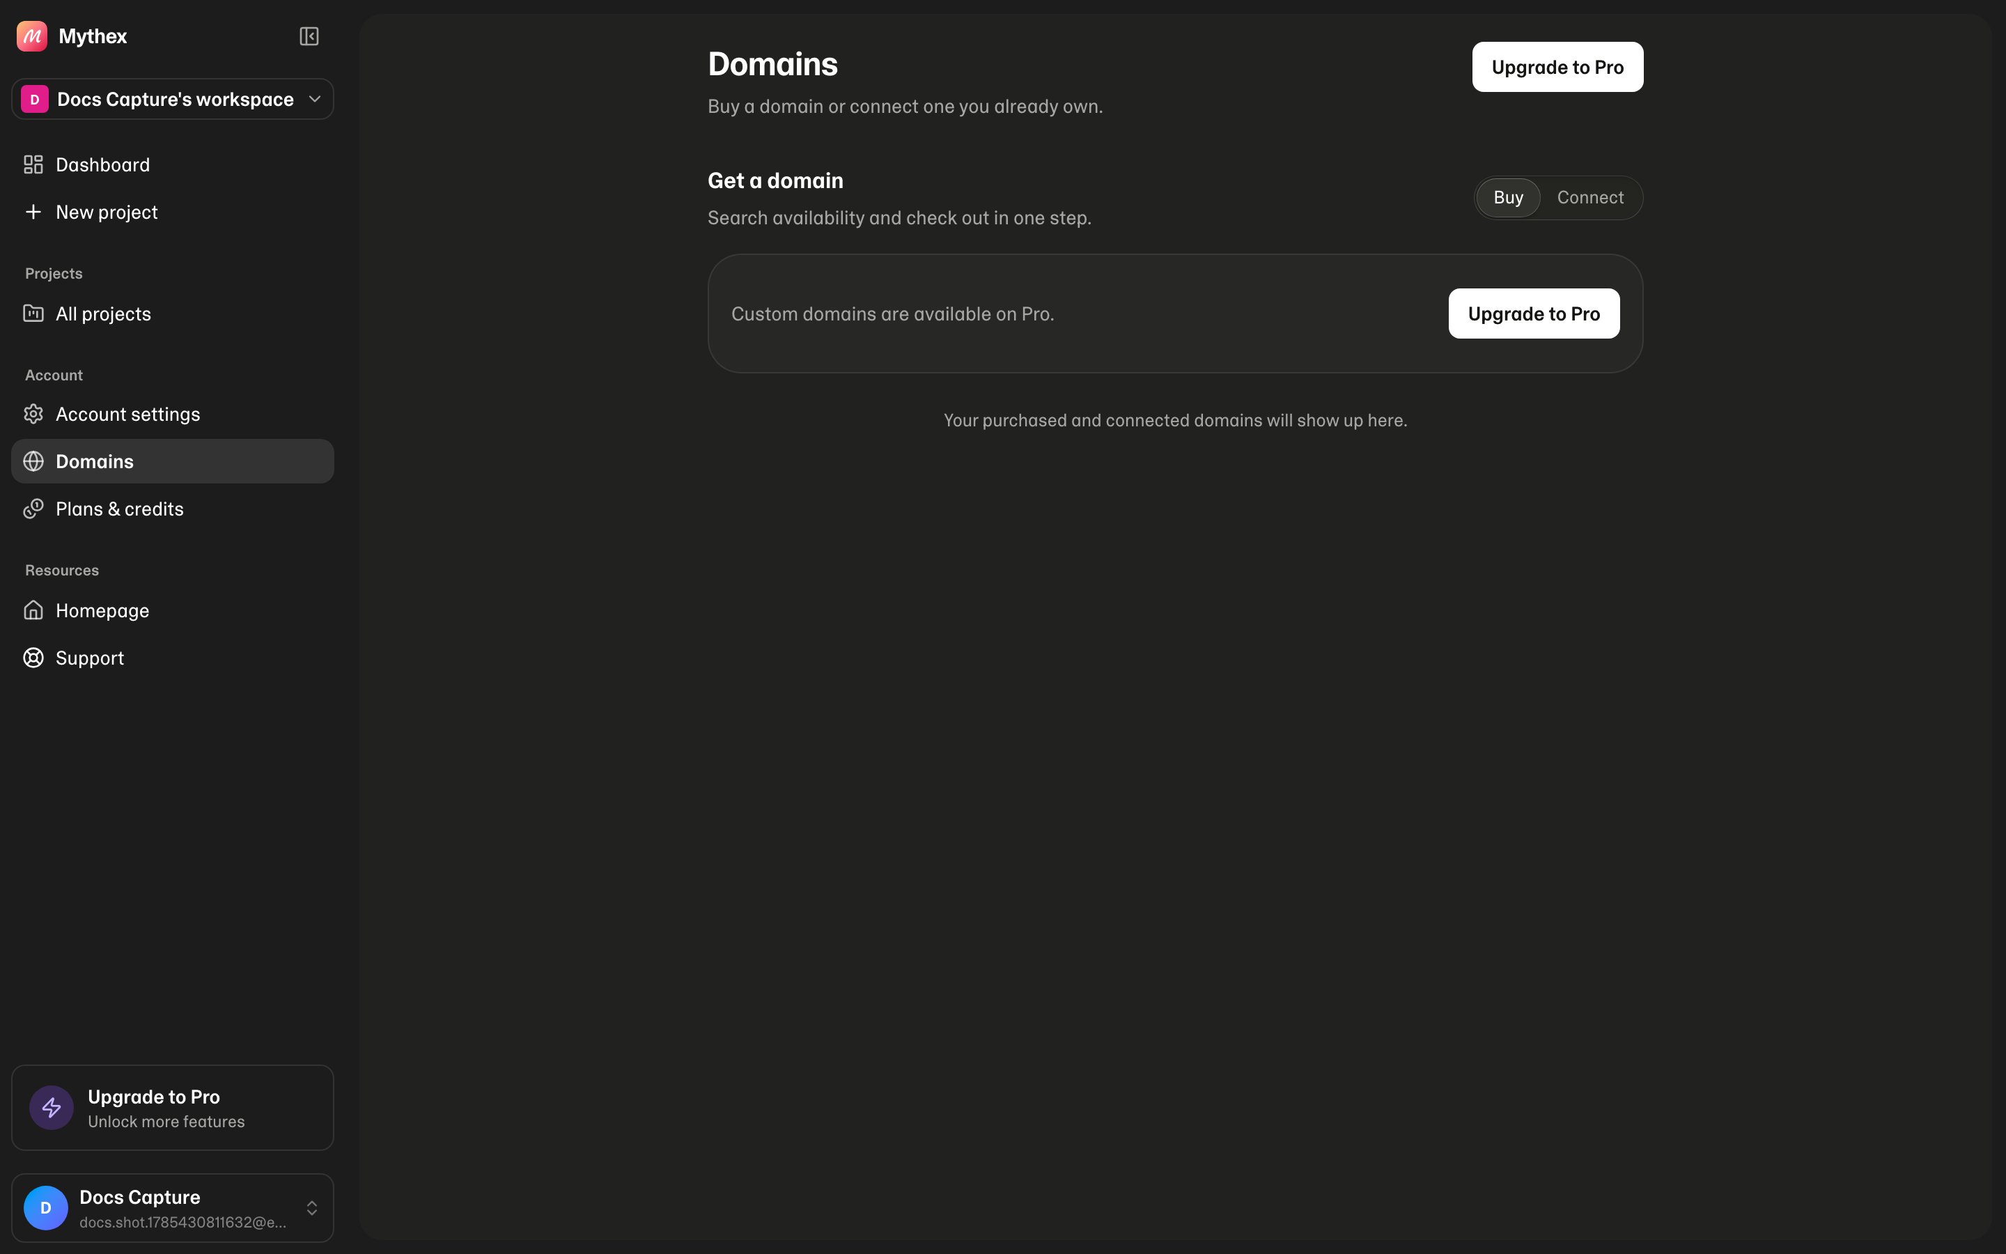Screen dimensions: 2006x1254
Task: Click the All projects folder icon
Action: (x=33, y=313)
